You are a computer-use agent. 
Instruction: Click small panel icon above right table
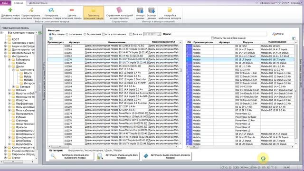coord(294,38)
